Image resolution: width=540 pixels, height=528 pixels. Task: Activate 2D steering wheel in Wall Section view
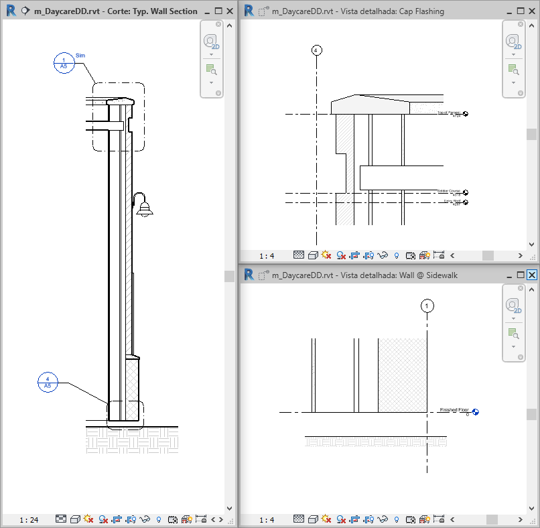(x=211, y=42)
